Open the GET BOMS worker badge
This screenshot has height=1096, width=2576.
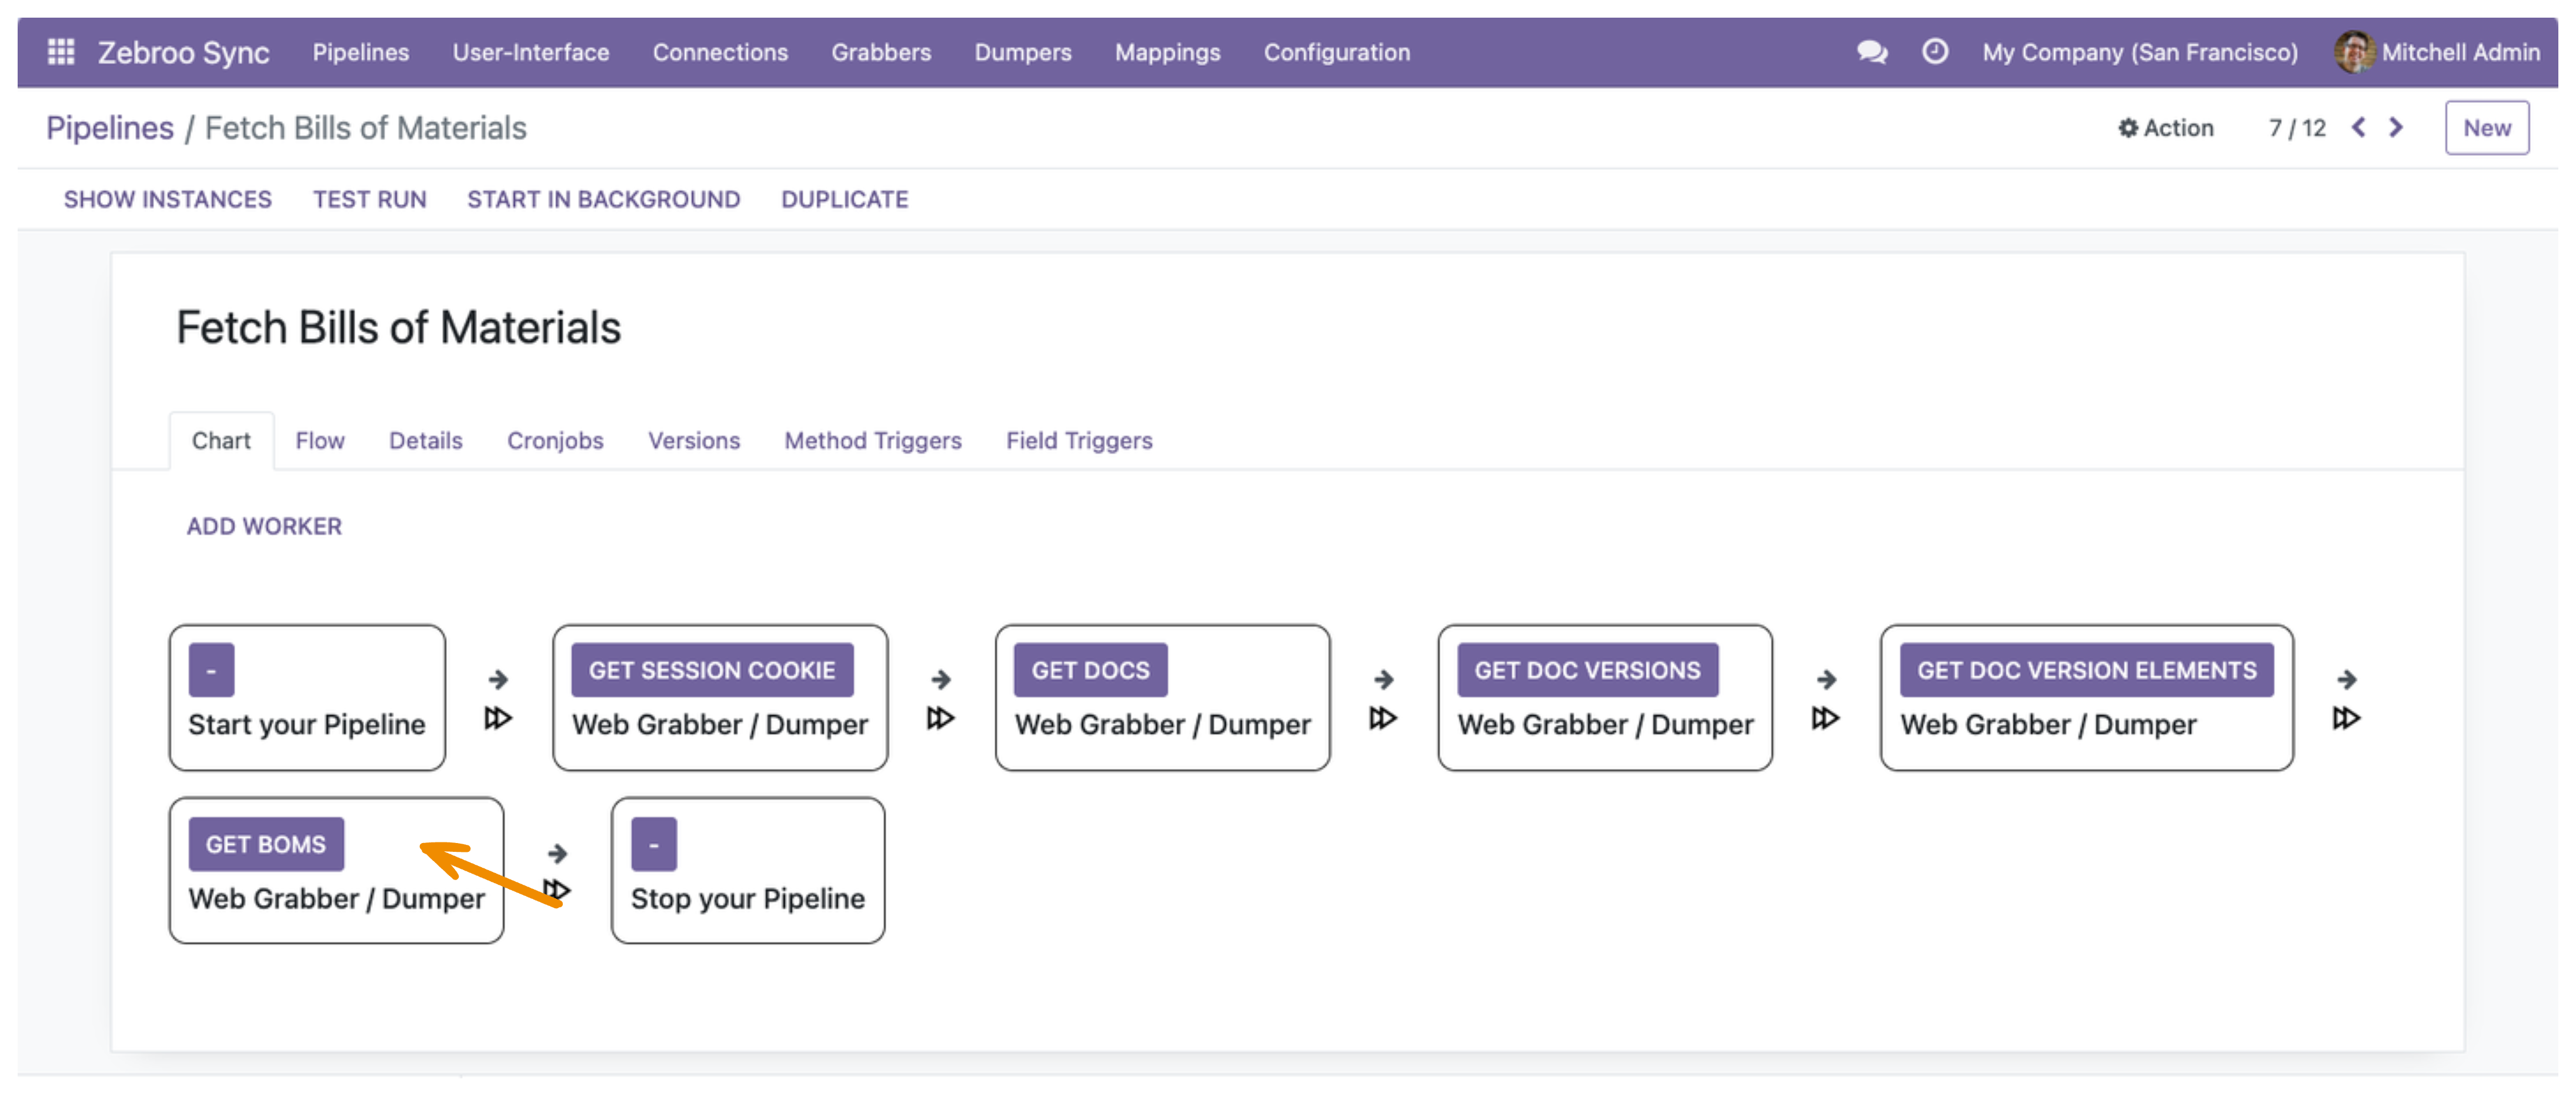pyautogui.click(x=266, y=845)
